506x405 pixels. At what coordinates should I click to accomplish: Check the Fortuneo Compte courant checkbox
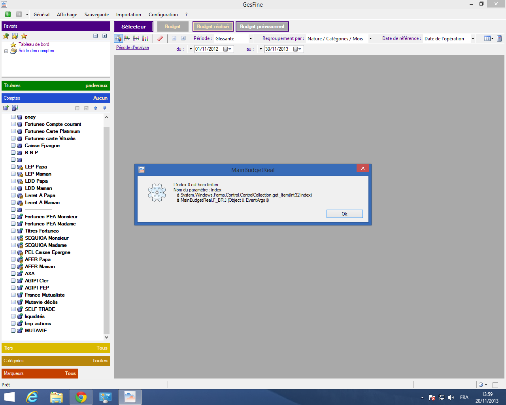tap(13, 124)
